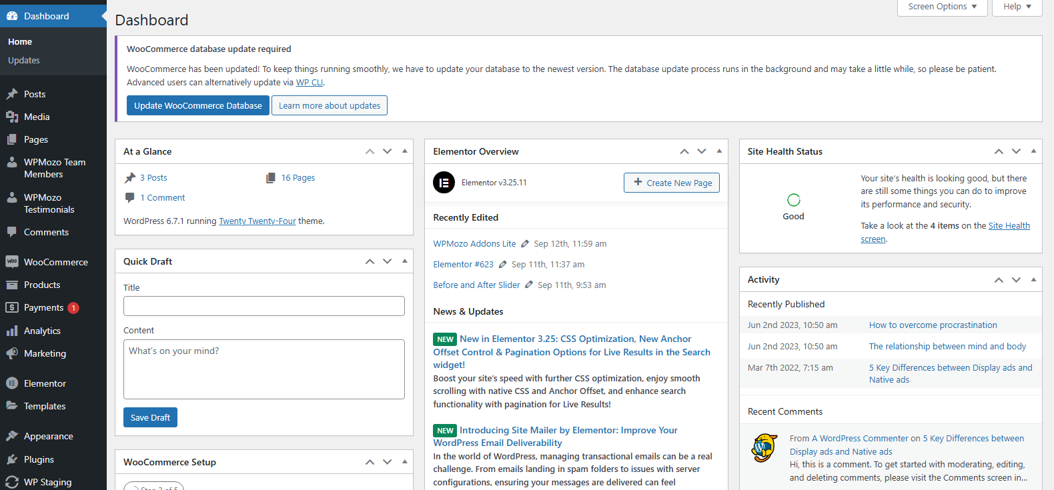Screen dimensions: 1054x490
Task: Toggle the At a Glance panel triangle
Action: coord(405,151)
